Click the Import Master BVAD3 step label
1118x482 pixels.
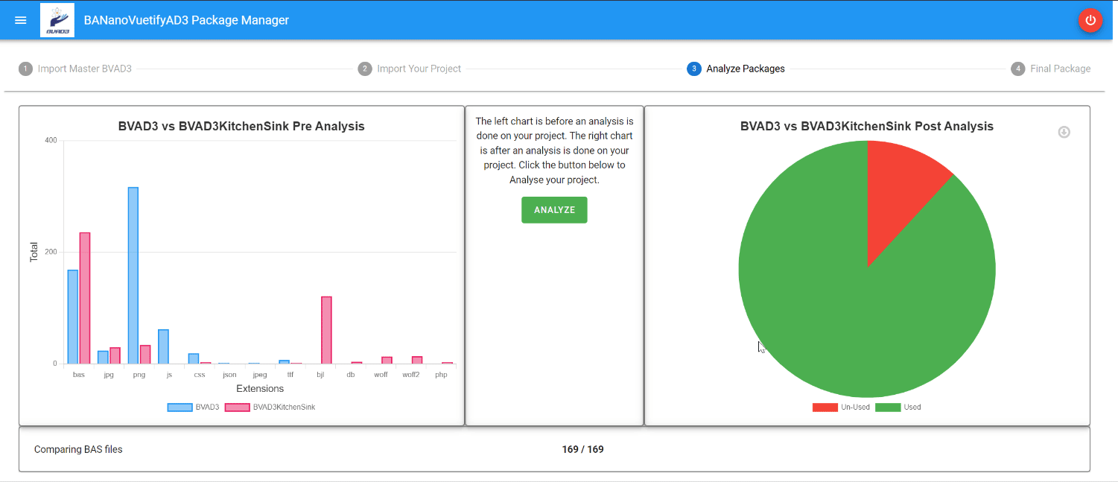click(x=85, y=69)
